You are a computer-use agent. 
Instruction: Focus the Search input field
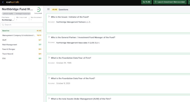pyautogui.click(x=22, y=25)
